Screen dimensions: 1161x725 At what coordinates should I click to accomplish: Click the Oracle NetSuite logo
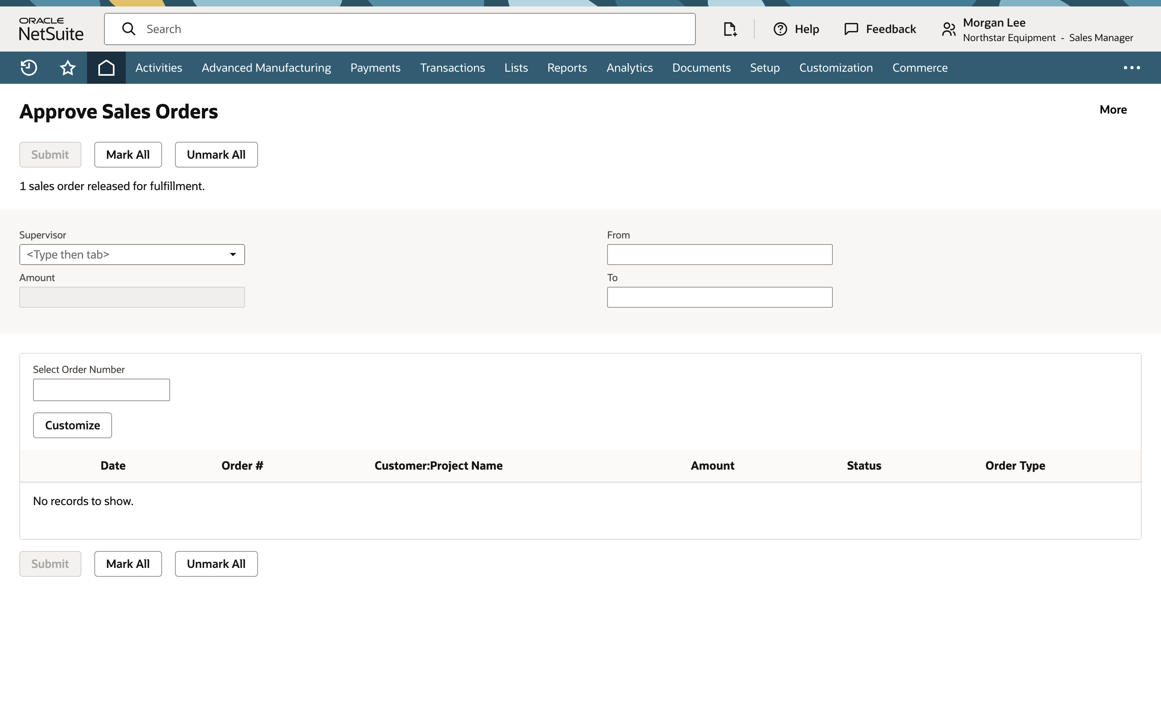pyautogui.click(x=51, y=29)
